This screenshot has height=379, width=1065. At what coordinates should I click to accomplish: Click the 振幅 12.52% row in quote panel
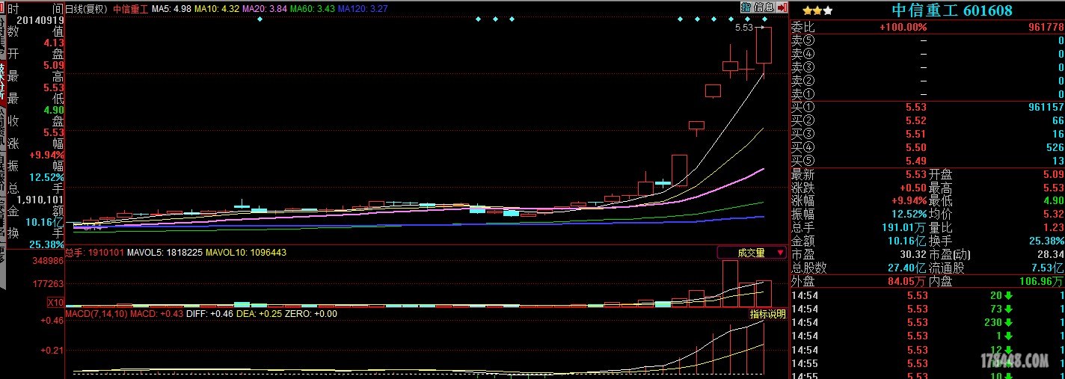pos(859,214)
